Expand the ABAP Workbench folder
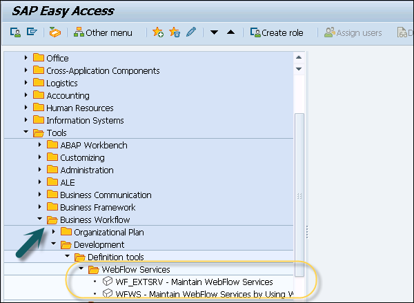Viewport: 414px width, 303px height. pyautogui.click(x=40, y=145)
